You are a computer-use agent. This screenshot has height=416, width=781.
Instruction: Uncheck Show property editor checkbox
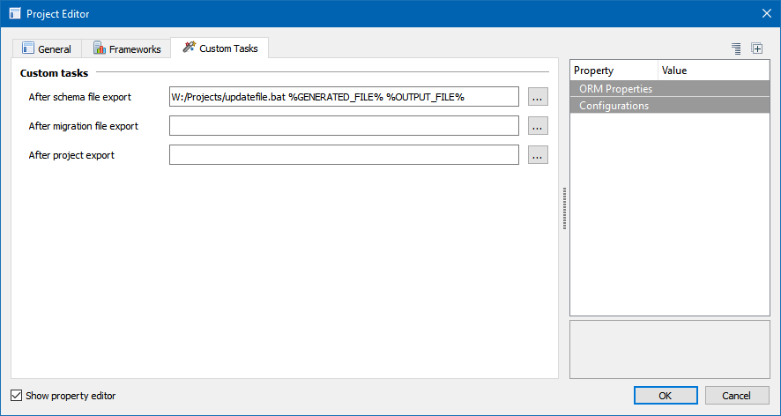pos(17,396)
